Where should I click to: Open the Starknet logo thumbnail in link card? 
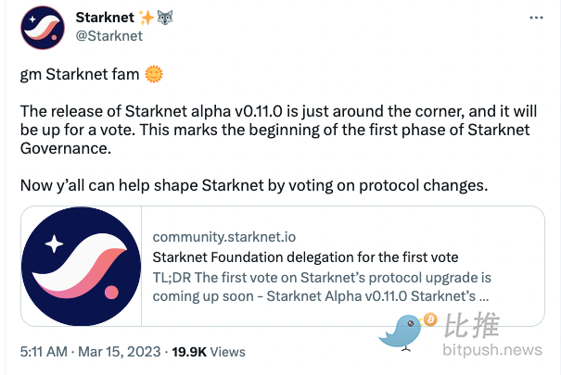pos(82,266)
